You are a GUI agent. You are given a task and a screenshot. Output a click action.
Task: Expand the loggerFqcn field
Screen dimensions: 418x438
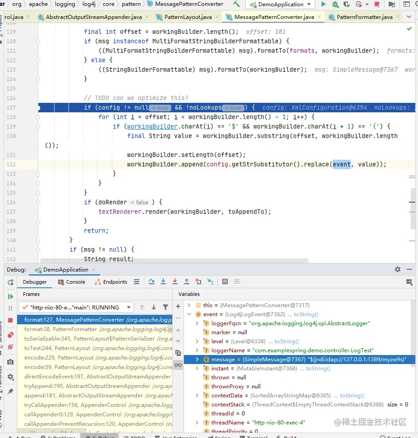(x=197, y=323)
